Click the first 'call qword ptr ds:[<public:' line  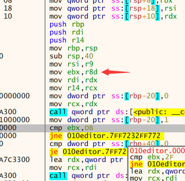[117, 112]
